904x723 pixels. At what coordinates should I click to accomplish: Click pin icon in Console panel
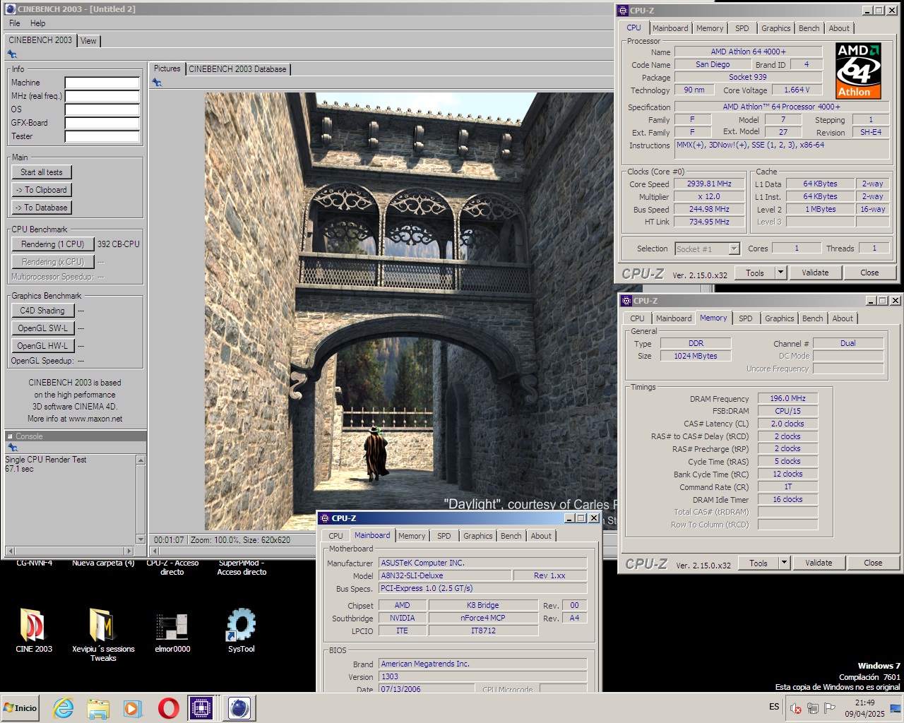12,448
